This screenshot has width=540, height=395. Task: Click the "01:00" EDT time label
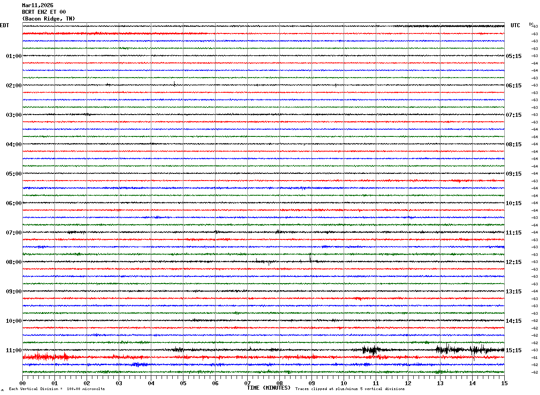[14, 56]
